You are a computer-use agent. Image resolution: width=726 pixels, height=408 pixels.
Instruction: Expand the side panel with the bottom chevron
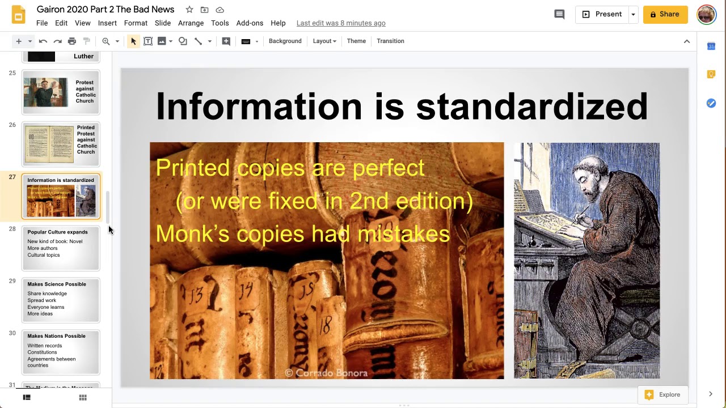(711, 394)
